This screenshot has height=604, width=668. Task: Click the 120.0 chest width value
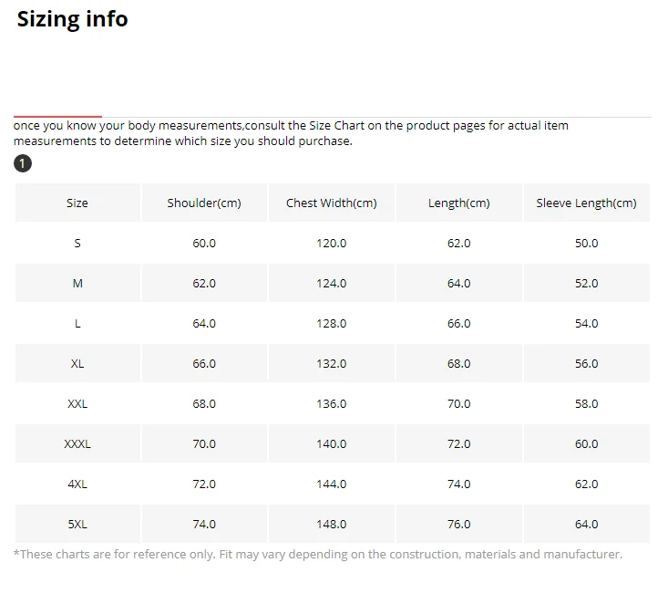point(331,243)
